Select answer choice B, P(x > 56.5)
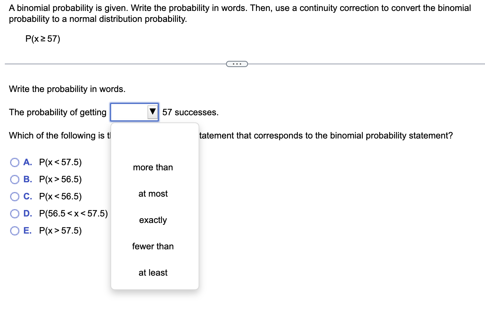The image size is (485, 316). coord(14,179)
